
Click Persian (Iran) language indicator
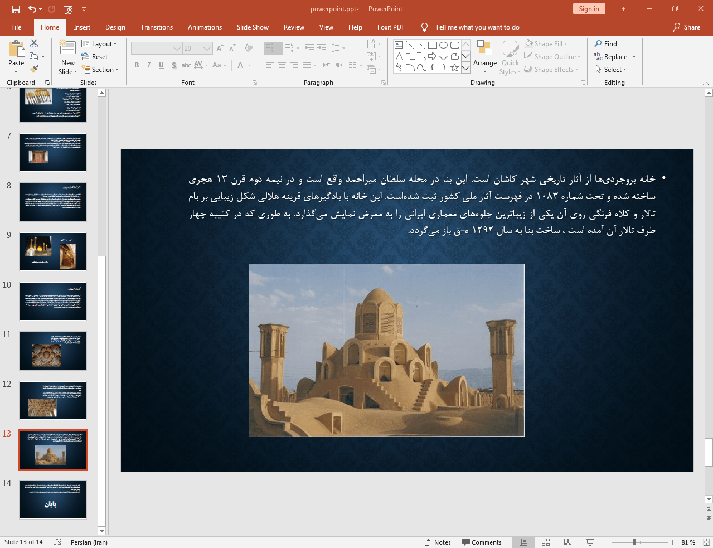pos(89,542)
